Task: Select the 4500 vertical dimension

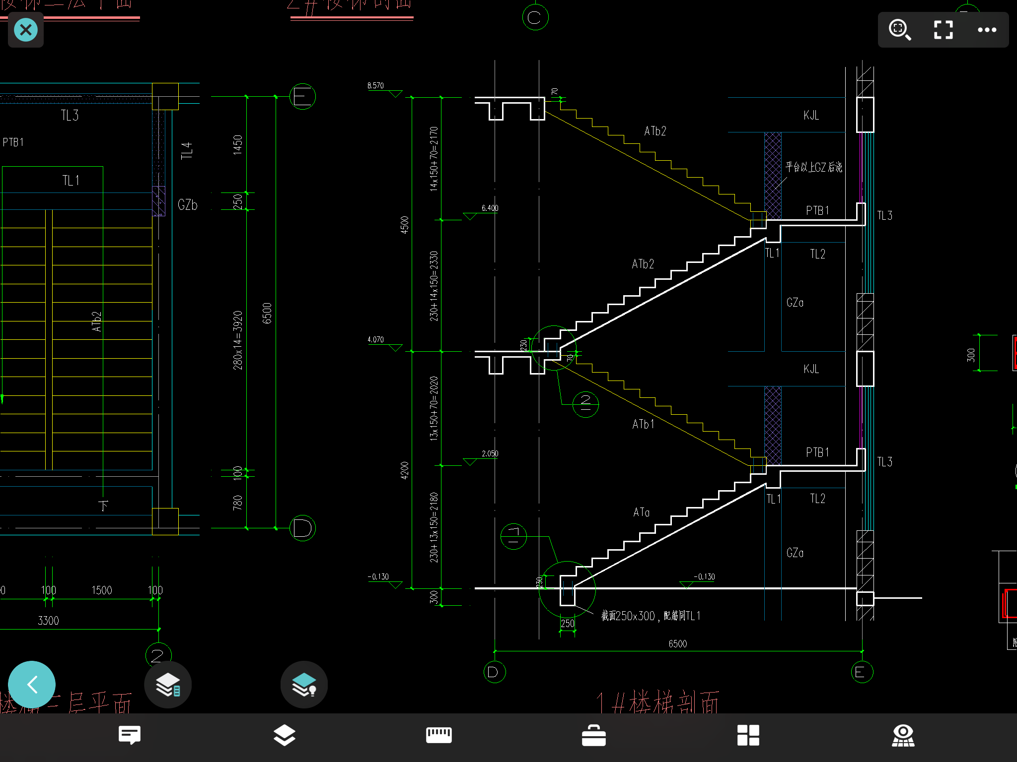Action: tap(404, 225)
